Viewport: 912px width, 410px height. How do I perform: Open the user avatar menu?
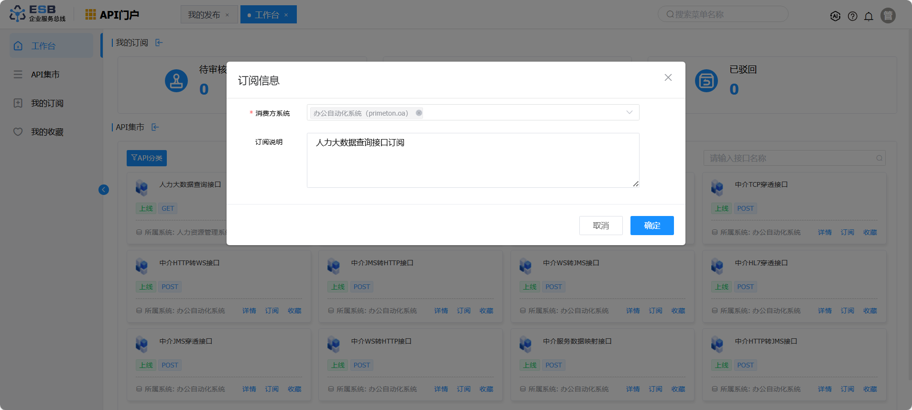click(x=888, y=16)
